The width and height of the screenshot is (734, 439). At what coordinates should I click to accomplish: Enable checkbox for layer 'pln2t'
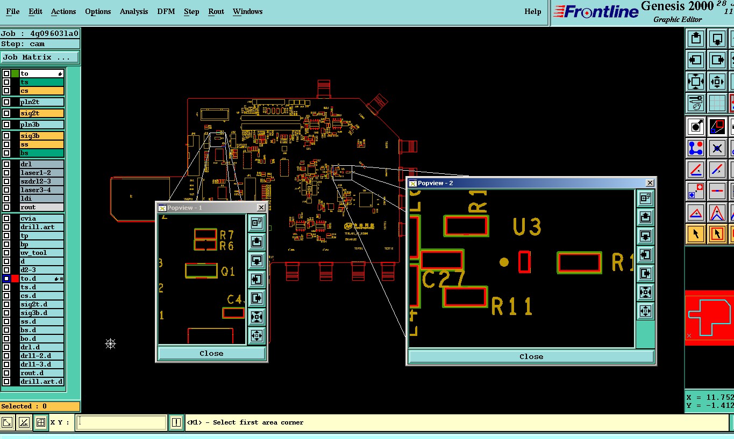pos(6,102)
